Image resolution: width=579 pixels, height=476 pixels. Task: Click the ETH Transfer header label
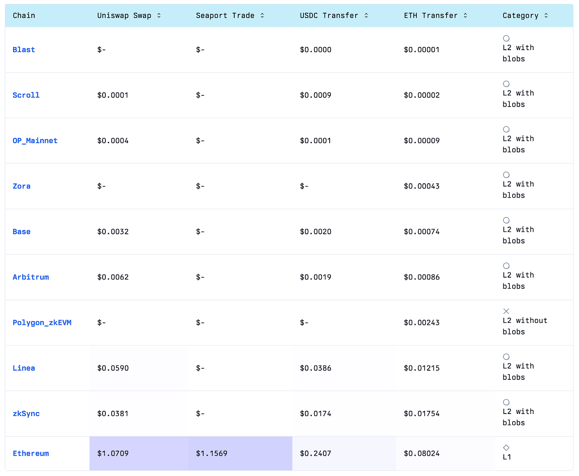[431, 16]
